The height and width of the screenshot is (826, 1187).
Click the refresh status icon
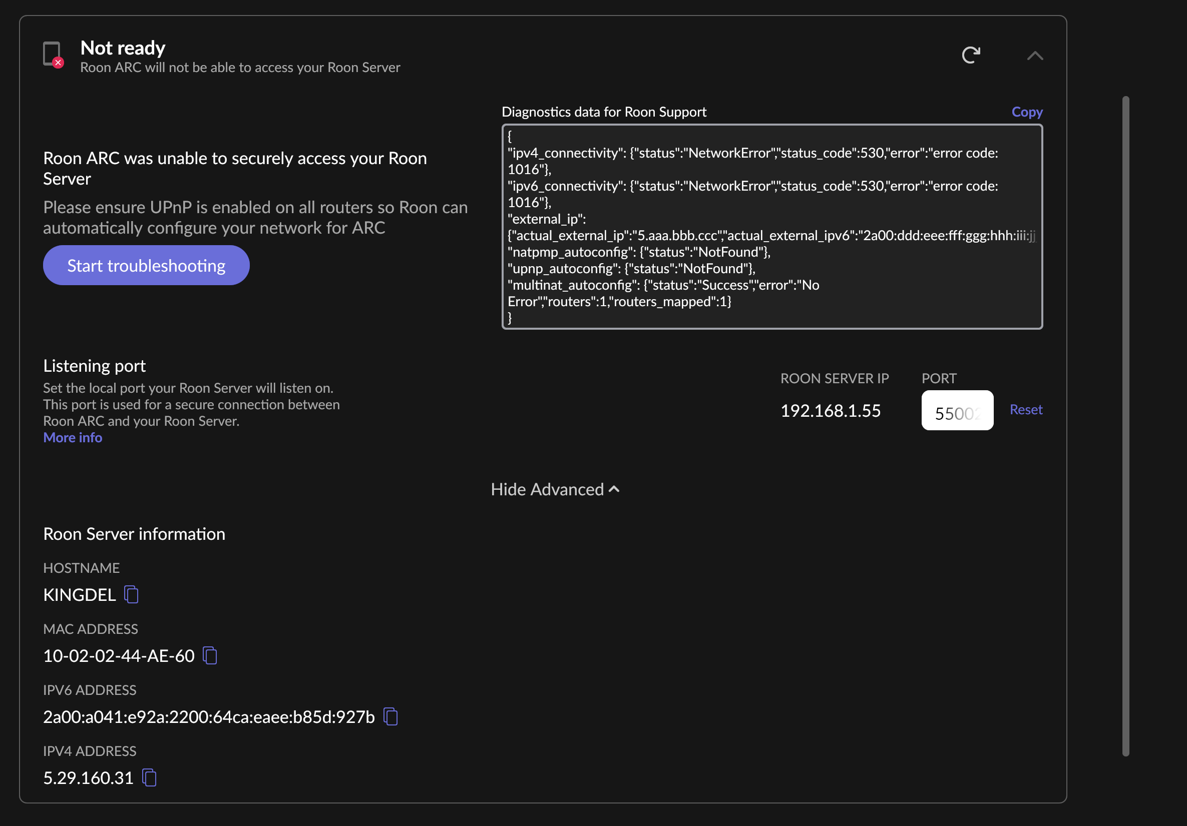(970, 55)
